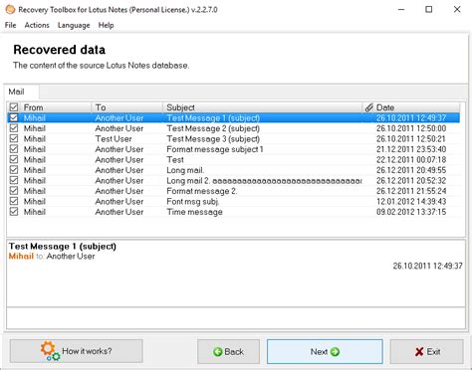Uncheck the checkbox for the 'Test' subject row
Image resolution: width=472 pixels, height=370 pixels.
(x=14, y=159)
